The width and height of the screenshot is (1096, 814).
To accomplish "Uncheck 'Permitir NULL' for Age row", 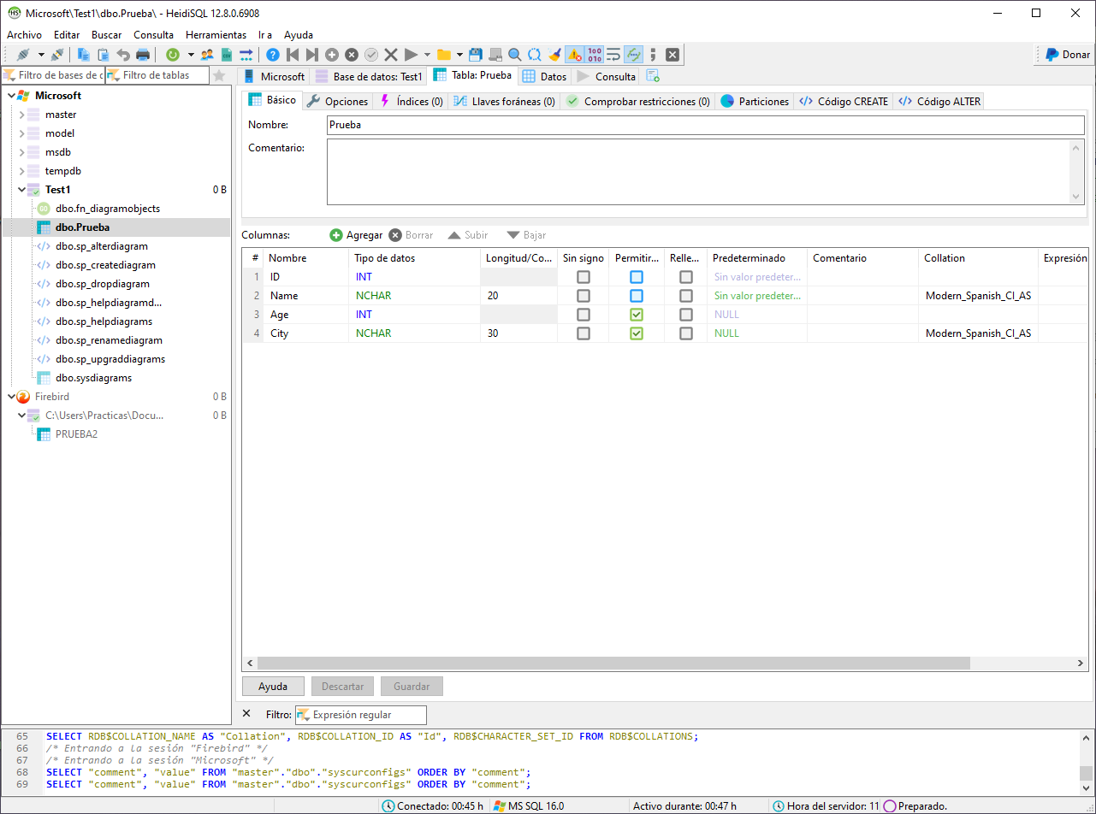I will tap(637, 315).
